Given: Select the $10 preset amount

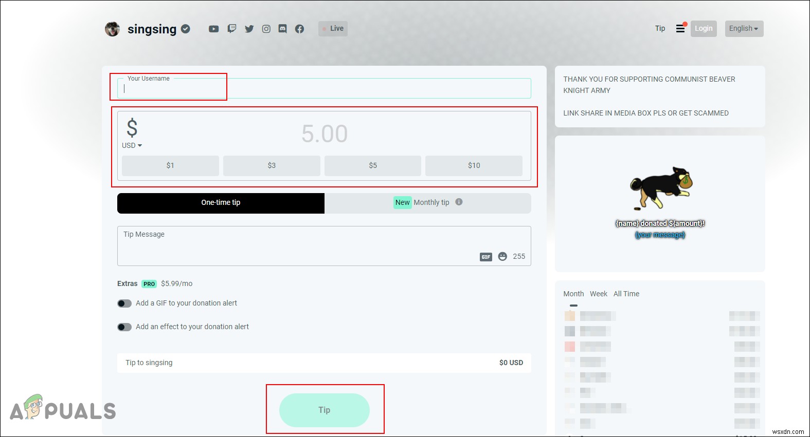Looking at the screenshot, I should click(474, 165).
